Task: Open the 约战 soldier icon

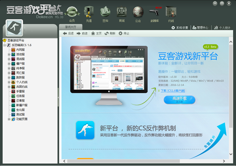Action: (x=171, y=12)
